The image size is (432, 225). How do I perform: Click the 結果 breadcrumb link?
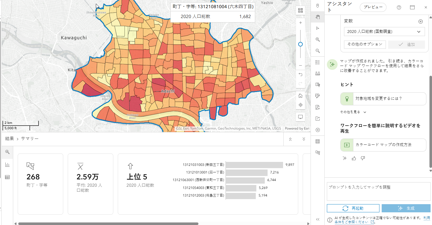pos(10,139)
